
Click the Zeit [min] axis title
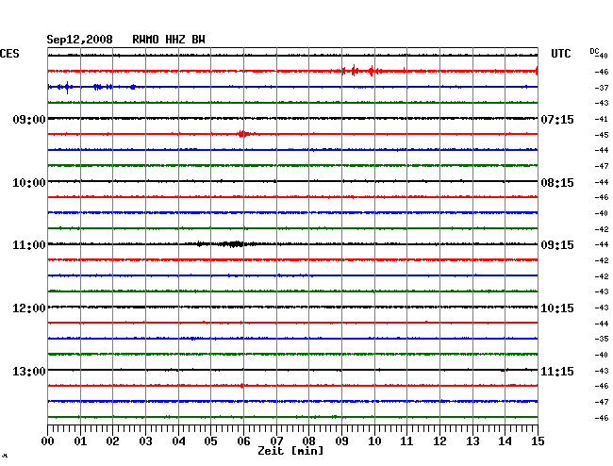[x=290, y=451]
